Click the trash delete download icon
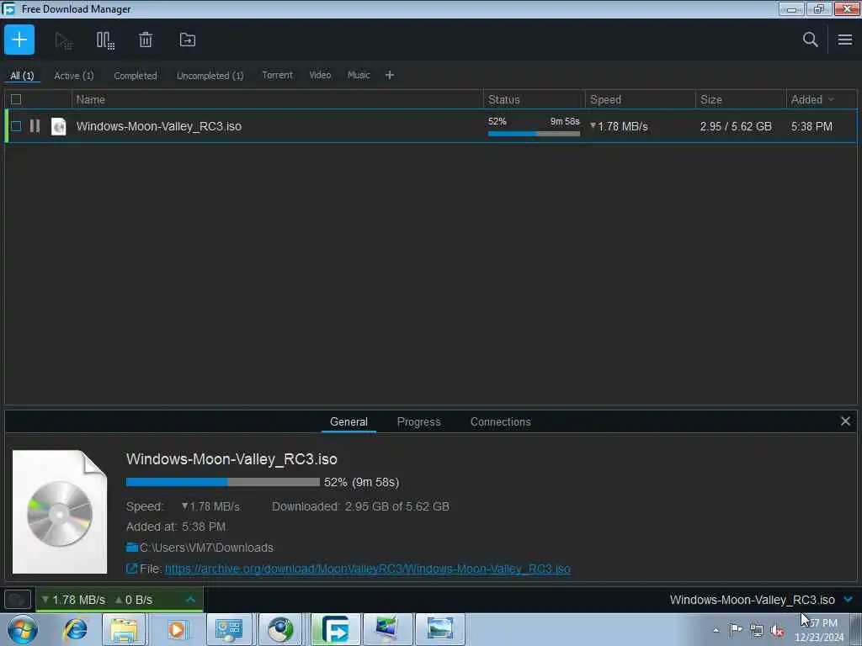862x646 pixels. (145, 40)
